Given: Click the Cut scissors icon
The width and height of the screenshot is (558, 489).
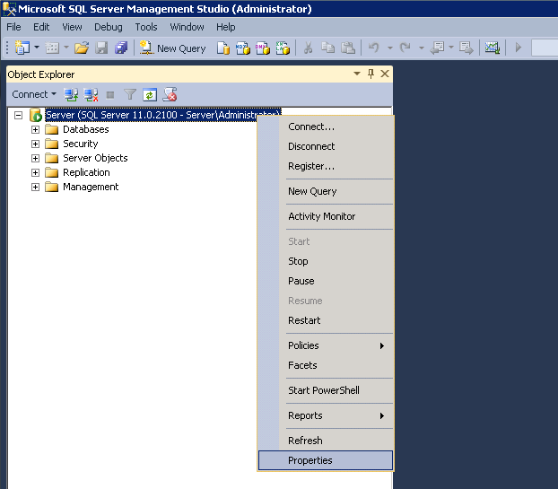Looking at the screenshot, I should [309, 48].
